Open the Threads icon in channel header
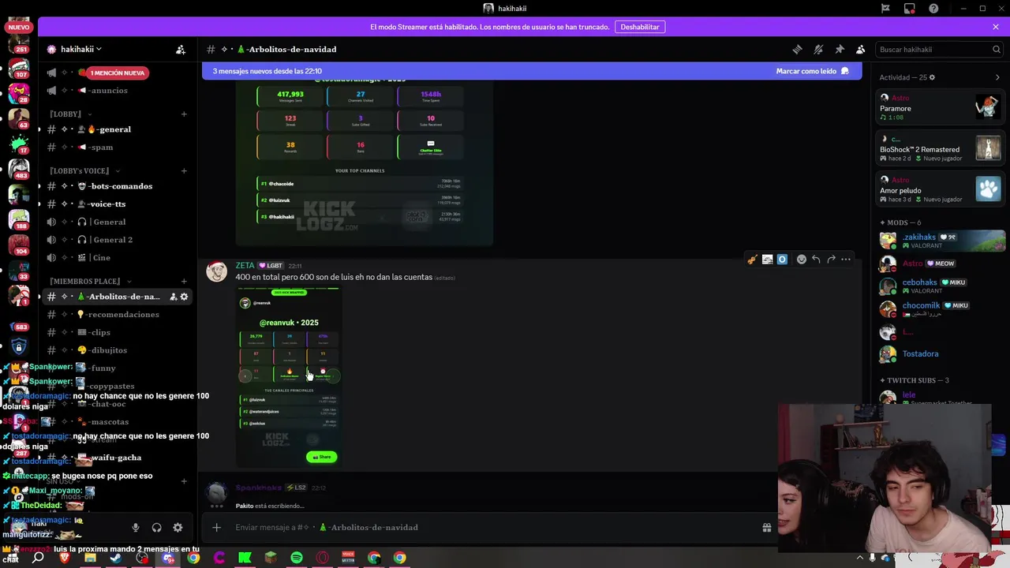Image resolution: width=1010 pixels, height=568 pixels. pos(797,49)
